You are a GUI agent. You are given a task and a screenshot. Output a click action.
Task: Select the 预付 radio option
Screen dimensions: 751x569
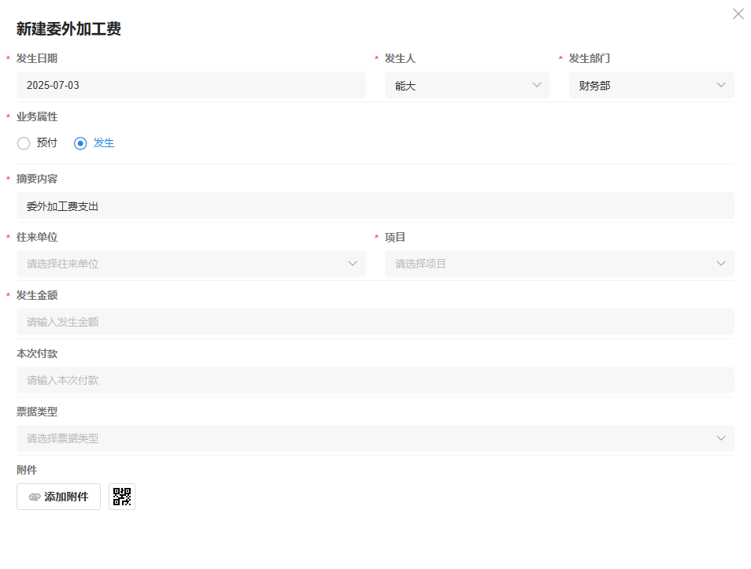coord(24,143)
